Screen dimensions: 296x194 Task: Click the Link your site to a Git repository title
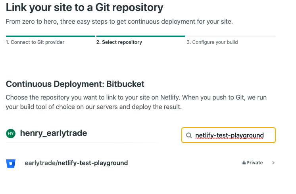[85, 8]
